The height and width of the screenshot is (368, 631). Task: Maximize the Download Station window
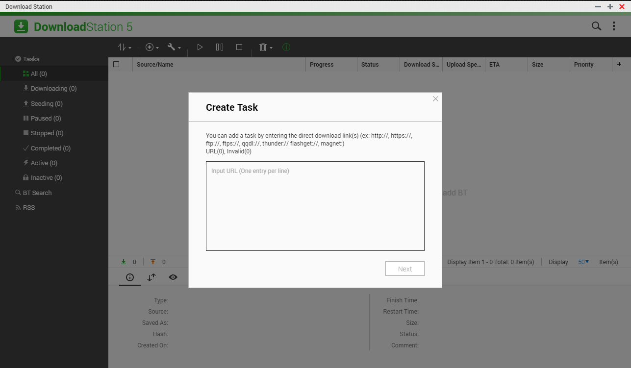tap(610, 7)
